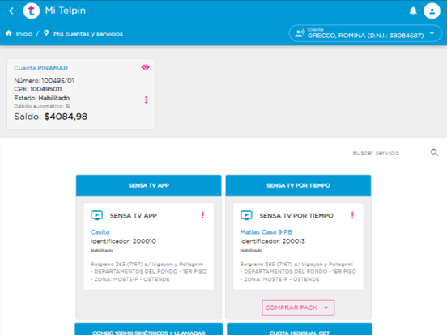Open the Matias Casa 9 PB link
The image size is (447, 335).
coord(266,232)
